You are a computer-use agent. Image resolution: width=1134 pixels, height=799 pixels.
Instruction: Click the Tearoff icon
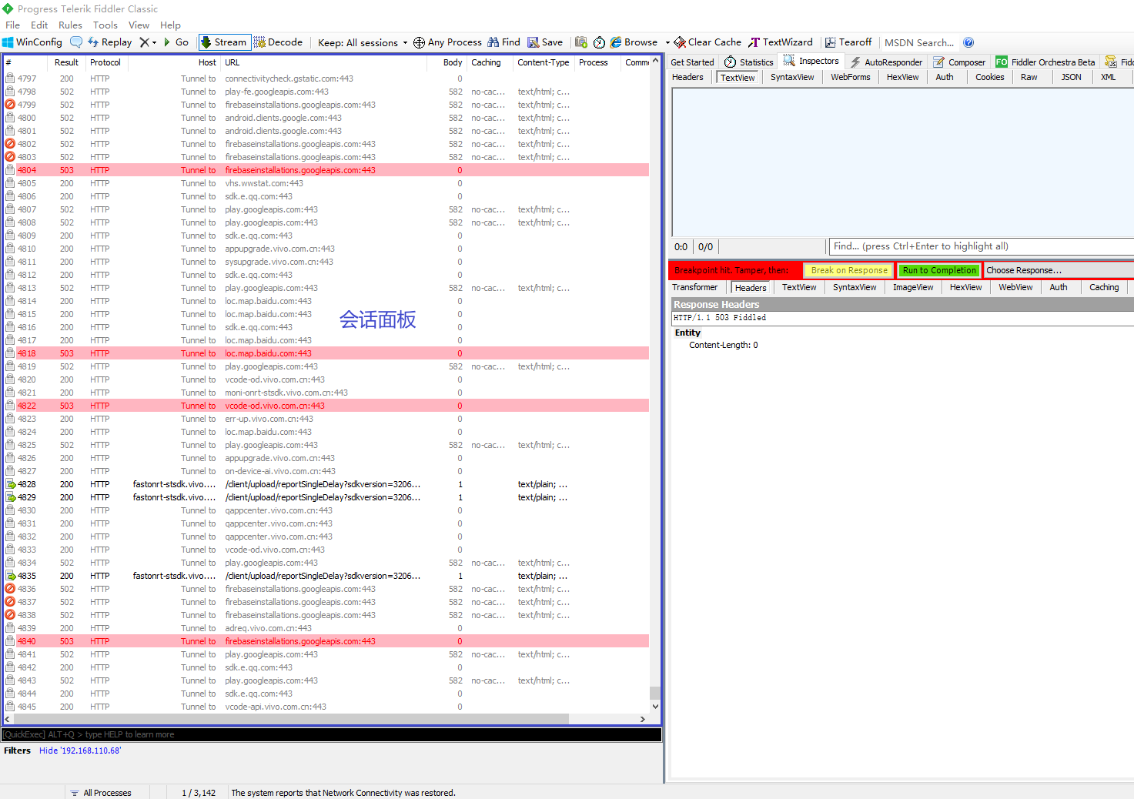click(x=848, y=42)
